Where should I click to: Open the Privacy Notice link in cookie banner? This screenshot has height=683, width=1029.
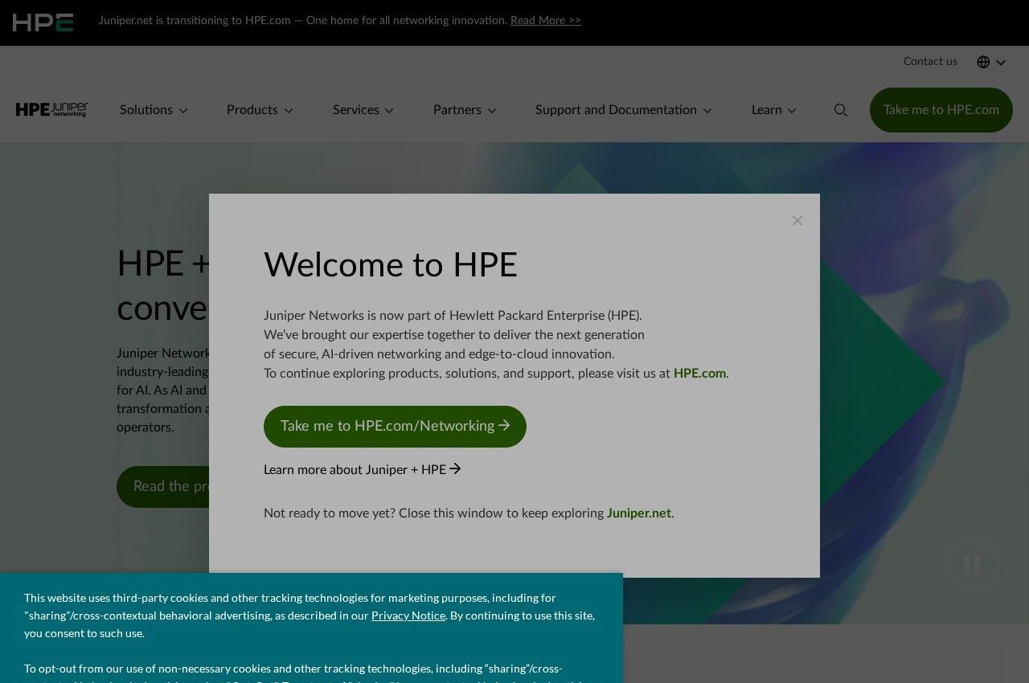tap(408, 616)
